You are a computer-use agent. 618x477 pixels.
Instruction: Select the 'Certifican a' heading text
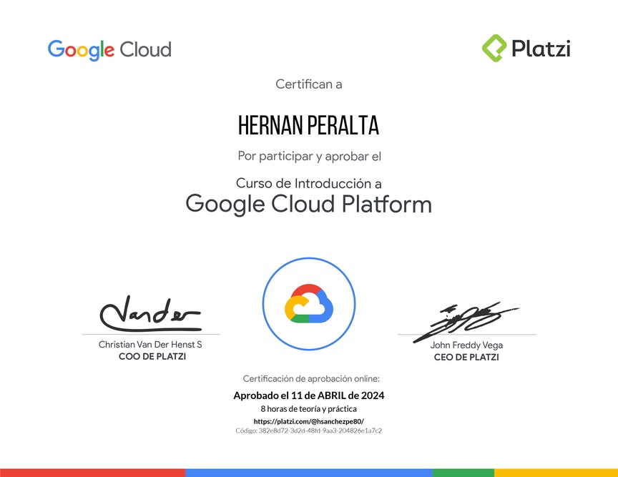308,84
